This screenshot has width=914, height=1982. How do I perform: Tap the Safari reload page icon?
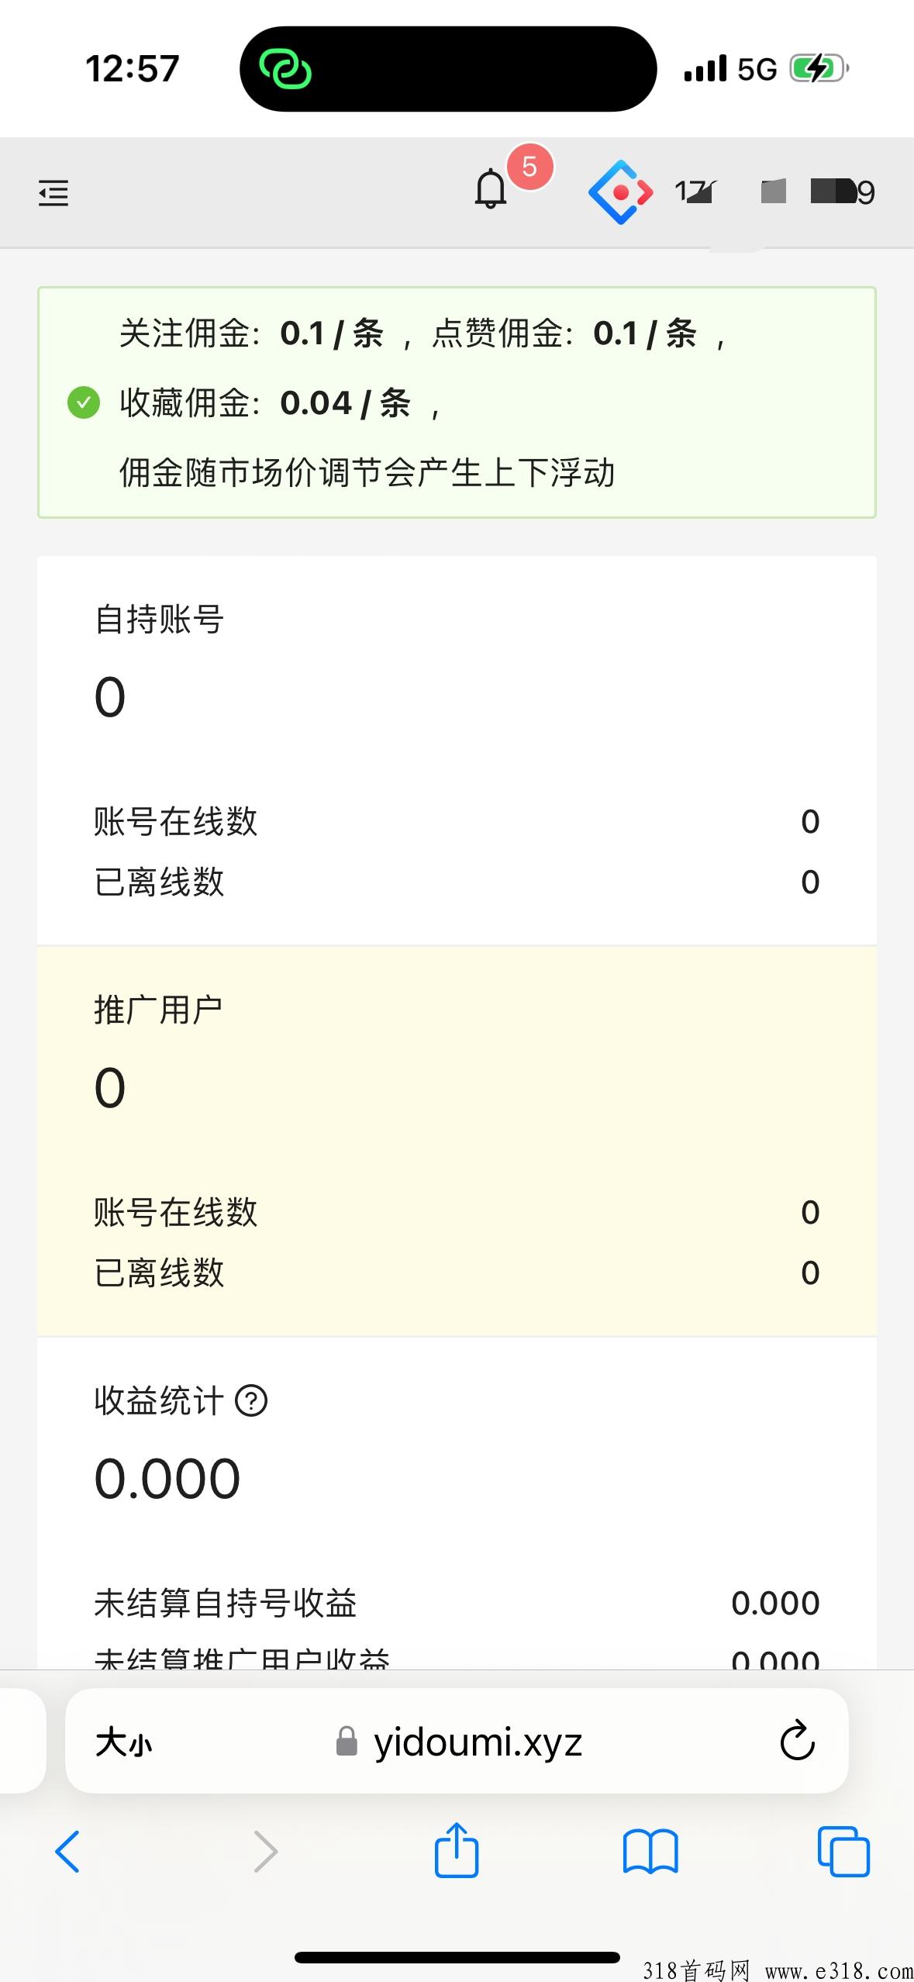point(797,1741)
